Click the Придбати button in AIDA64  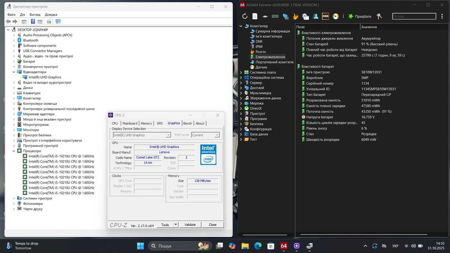tap(360, 16)
